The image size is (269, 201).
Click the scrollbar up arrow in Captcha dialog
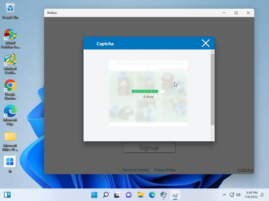pos(213,52)
